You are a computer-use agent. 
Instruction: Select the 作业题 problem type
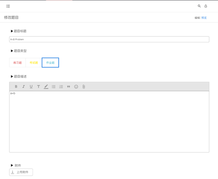[x=50, y=62]
